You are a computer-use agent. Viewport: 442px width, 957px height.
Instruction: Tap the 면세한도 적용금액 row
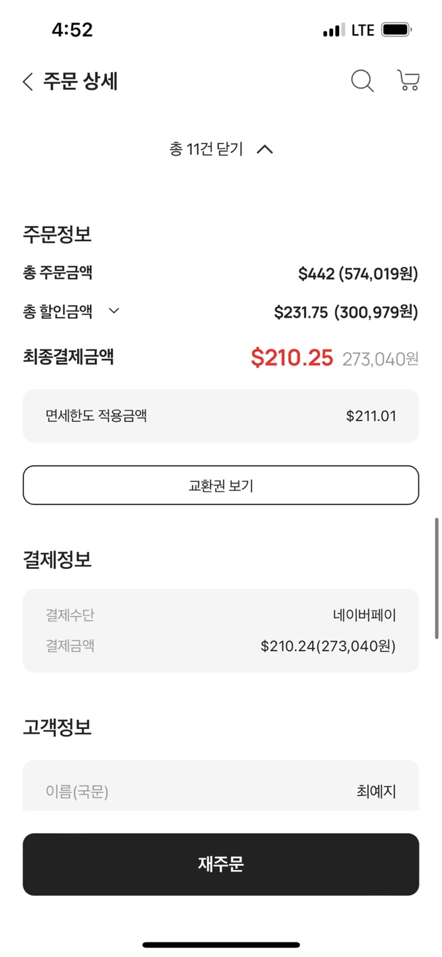tap(220, 416)
